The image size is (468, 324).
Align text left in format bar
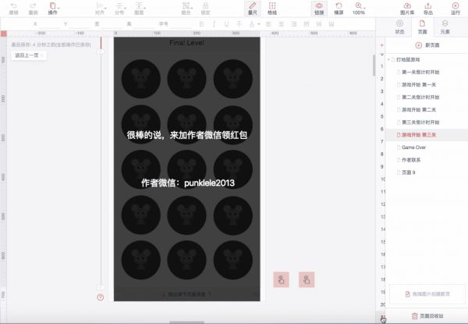coord(268,24)
